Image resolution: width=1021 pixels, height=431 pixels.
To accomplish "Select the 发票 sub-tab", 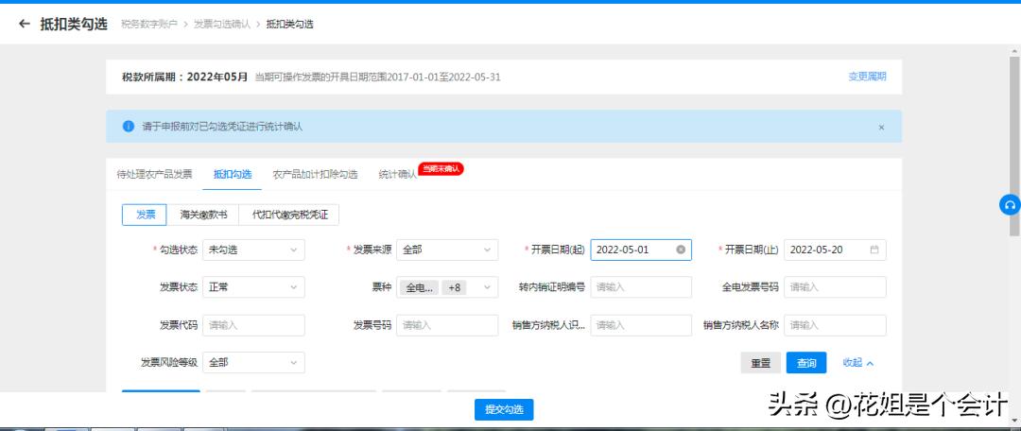I will pos(145,215).
